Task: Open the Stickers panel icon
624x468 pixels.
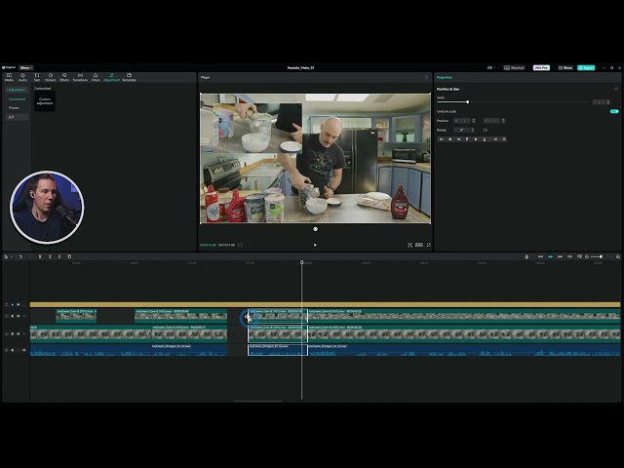Action: (x=50, y=77)
